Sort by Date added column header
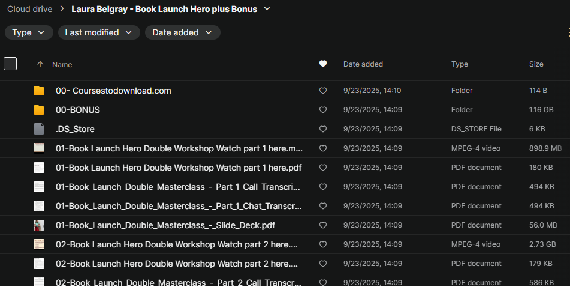570x290 pixels. point(363,64)
